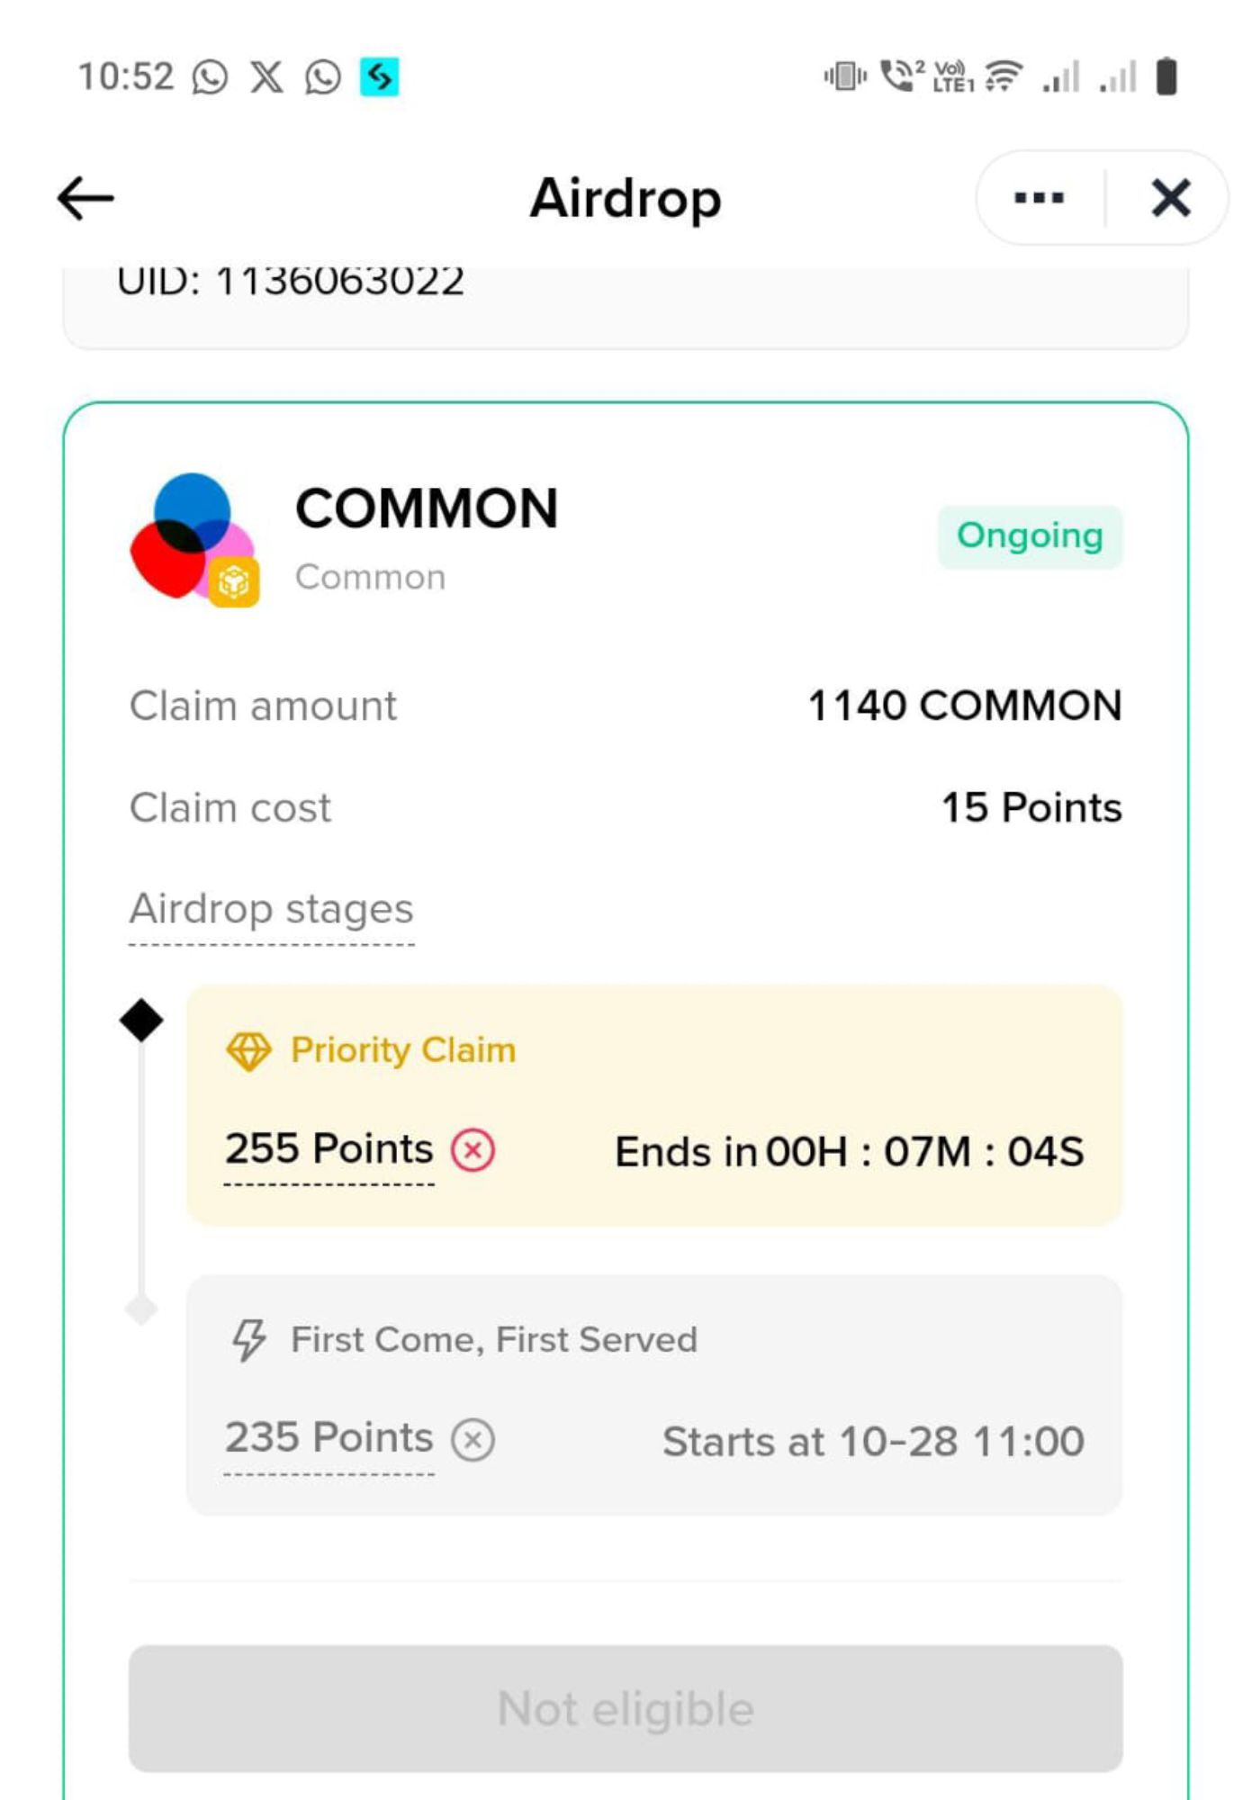Tap the WiFi status bar icon
This screenshot has height=1800, width=1252.
pos(1003,76)
